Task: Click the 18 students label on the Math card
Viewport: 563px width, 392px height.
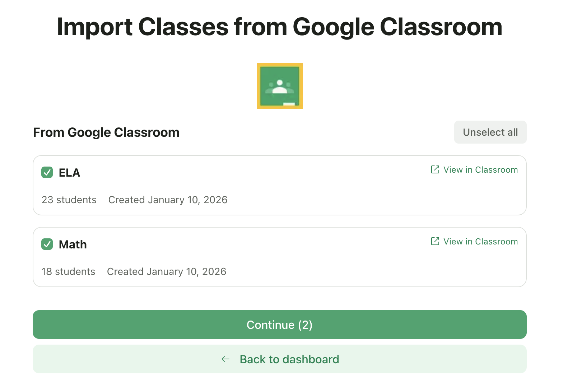Action: tap(68, 271)
